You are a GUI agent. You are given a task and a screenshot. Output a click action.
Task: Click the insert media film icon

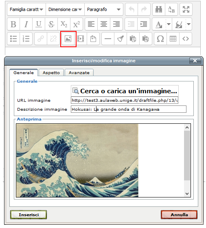click(81, 39)
